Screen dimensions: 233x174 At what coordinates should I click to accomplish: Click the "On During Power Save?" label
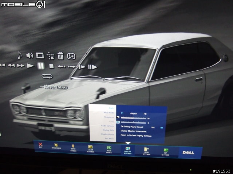tap(132, 127)
